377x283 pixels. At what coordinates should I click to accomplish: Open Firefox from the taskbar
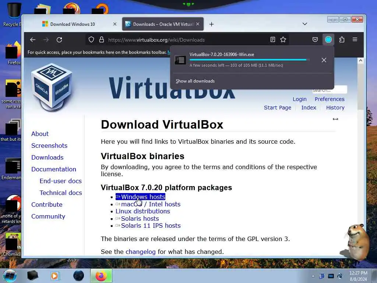[101, 276]
